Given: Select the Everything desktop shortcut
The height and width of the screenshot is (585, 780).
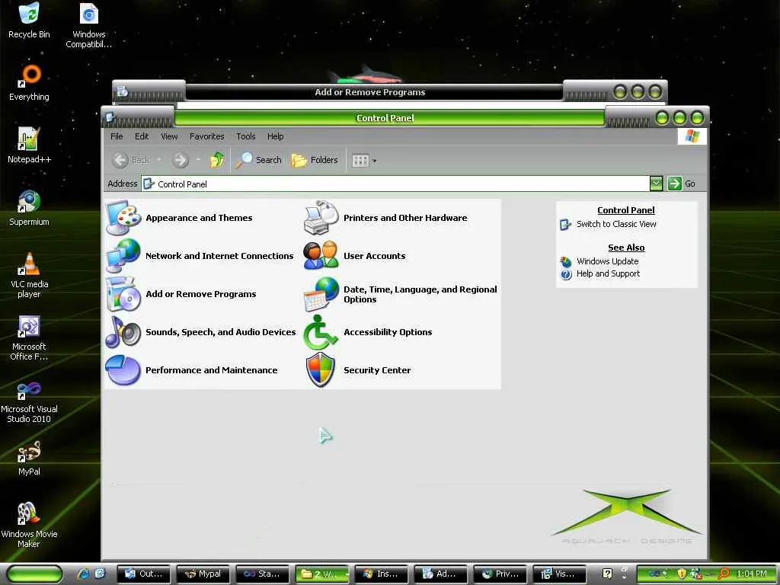Looking at the screenshot, I should coord(30,83).
